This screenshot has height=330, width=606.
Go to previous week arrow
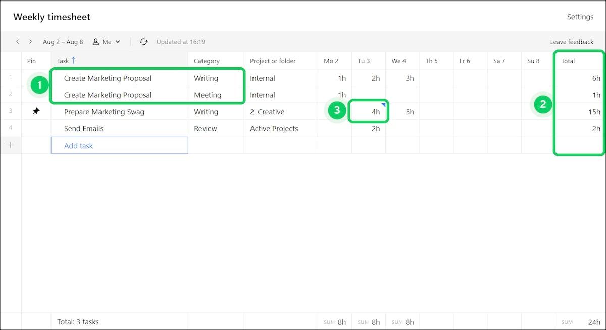pyautogui.click(x=18, y=42)
